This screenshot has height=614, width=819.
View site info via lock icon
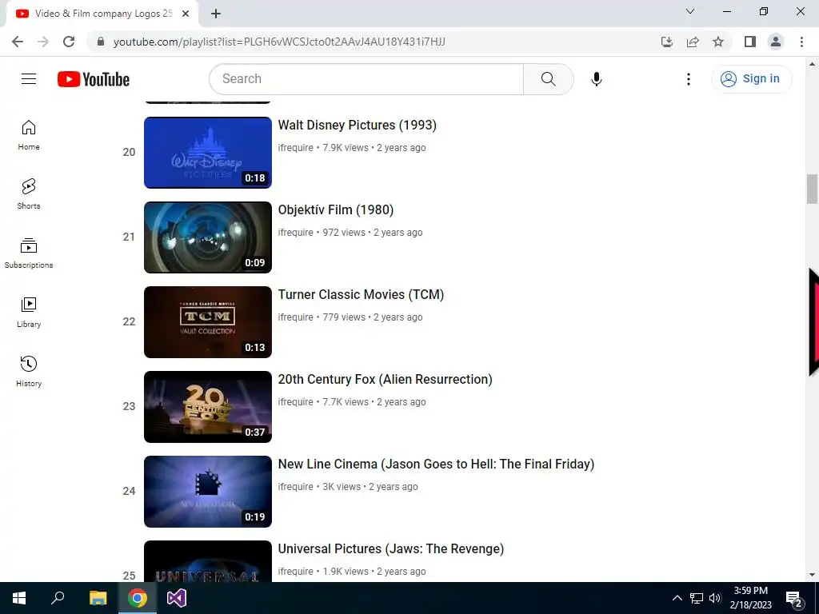pyautogui.click(x=101, y=42)
